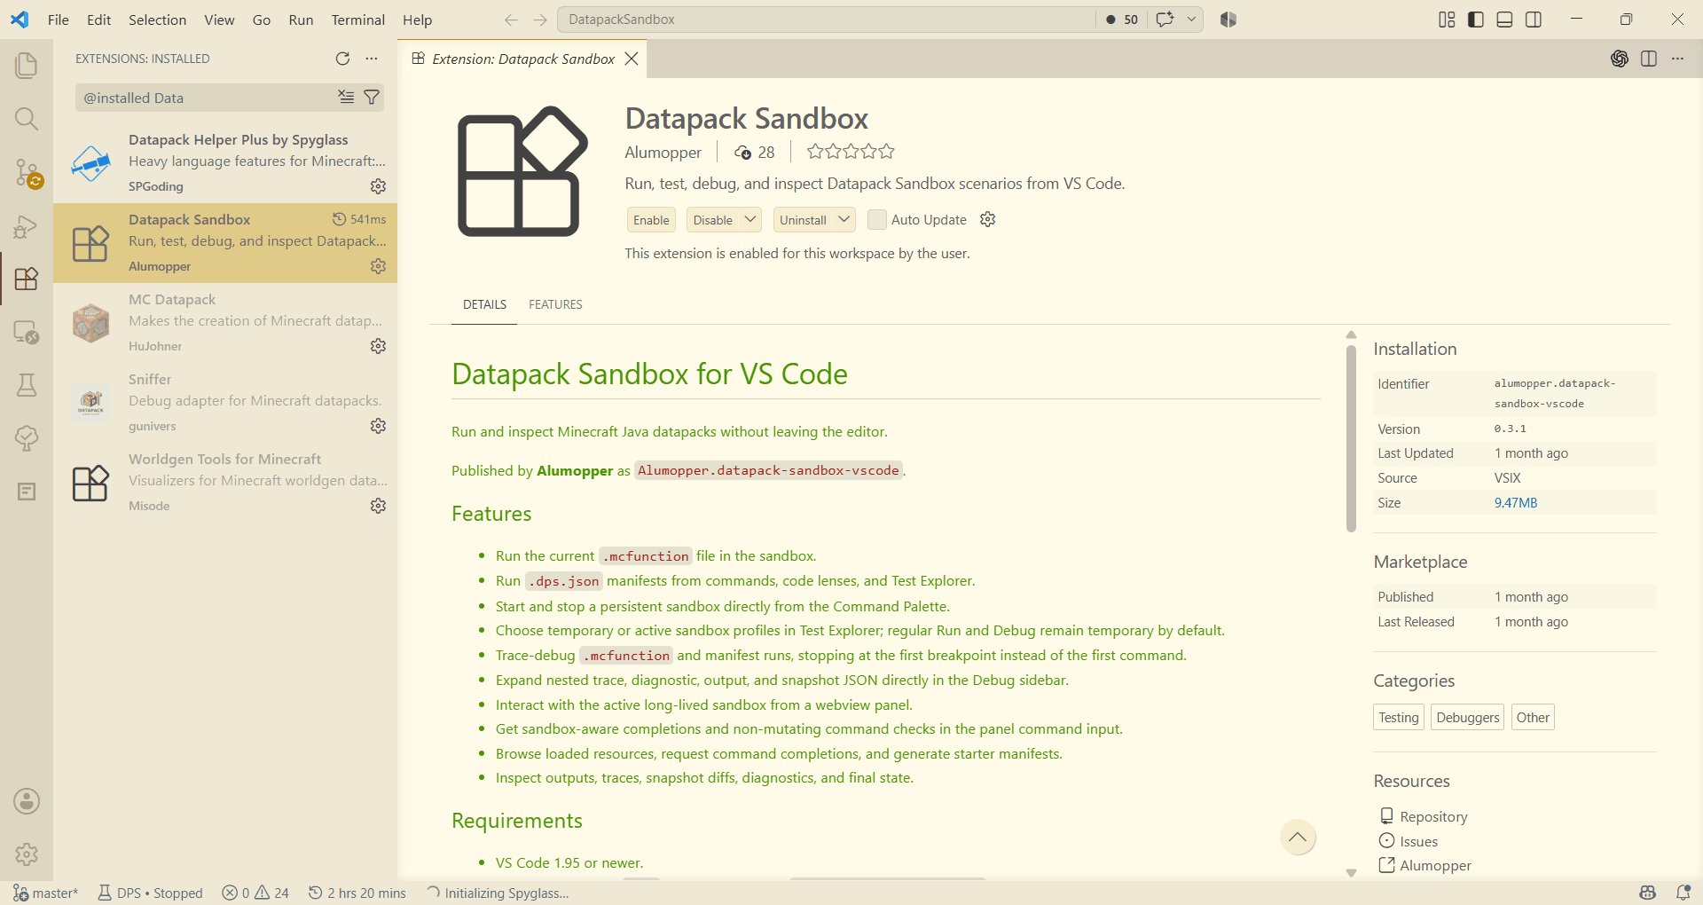This screenshot has height=905, width=1703.
Task: Click the Copilot status icon in status bar
Action: point(1648,893)
